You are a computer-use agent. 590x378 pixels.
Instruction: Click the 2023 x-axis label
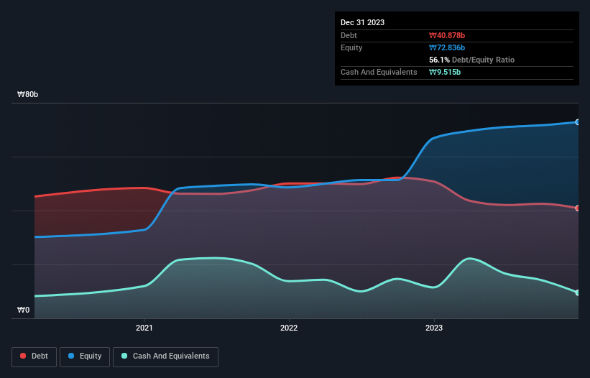coord(434,328)
